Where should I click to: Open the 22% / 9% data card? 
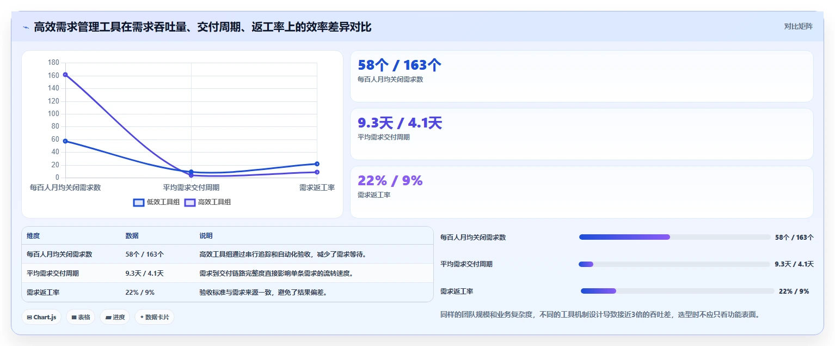tap(581, 192)
